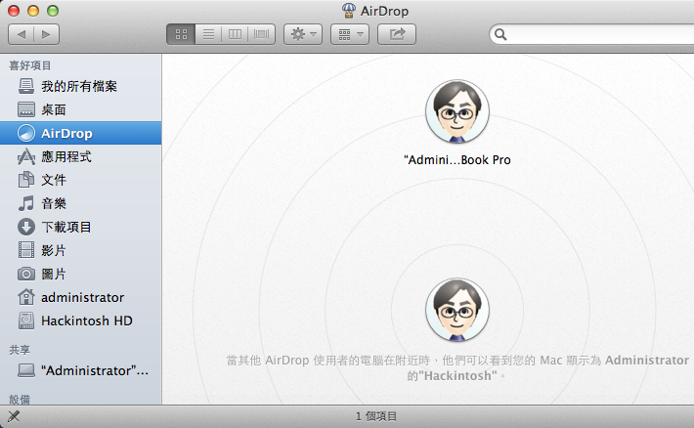Click the hard disk icon for Hackintosh HD
694x428 pixels.
click(x=26, y=321)
